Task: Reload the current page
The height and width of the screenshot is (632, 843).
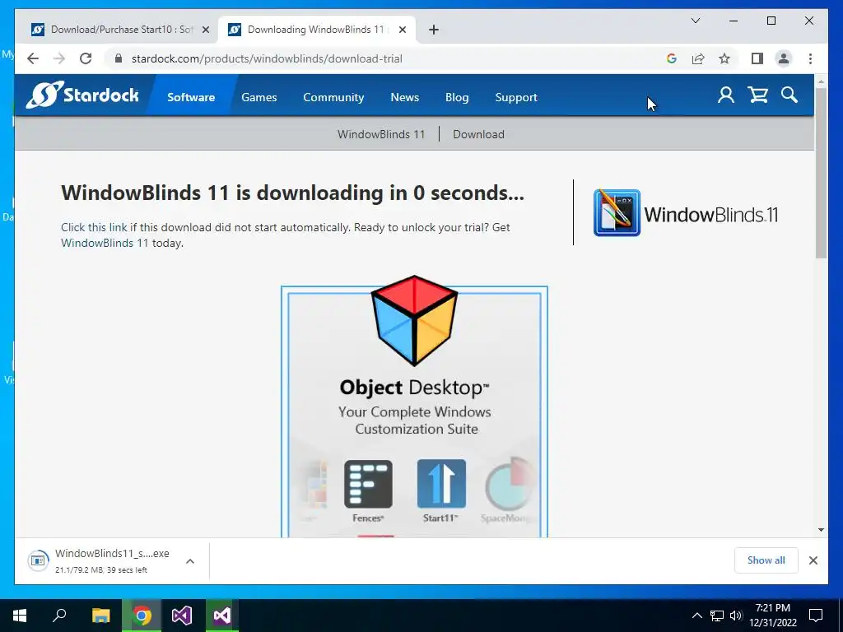Action: coord(86,58)
